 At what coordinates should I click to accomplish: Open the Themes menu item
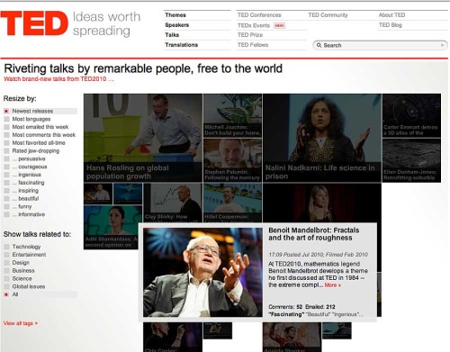click(175, 15)
